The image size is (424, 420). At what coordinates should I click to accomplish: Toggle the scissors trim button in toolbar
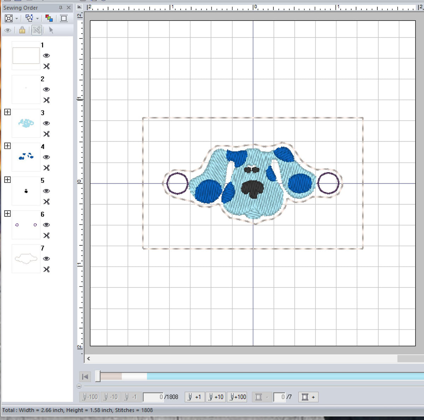coord(37,30)
